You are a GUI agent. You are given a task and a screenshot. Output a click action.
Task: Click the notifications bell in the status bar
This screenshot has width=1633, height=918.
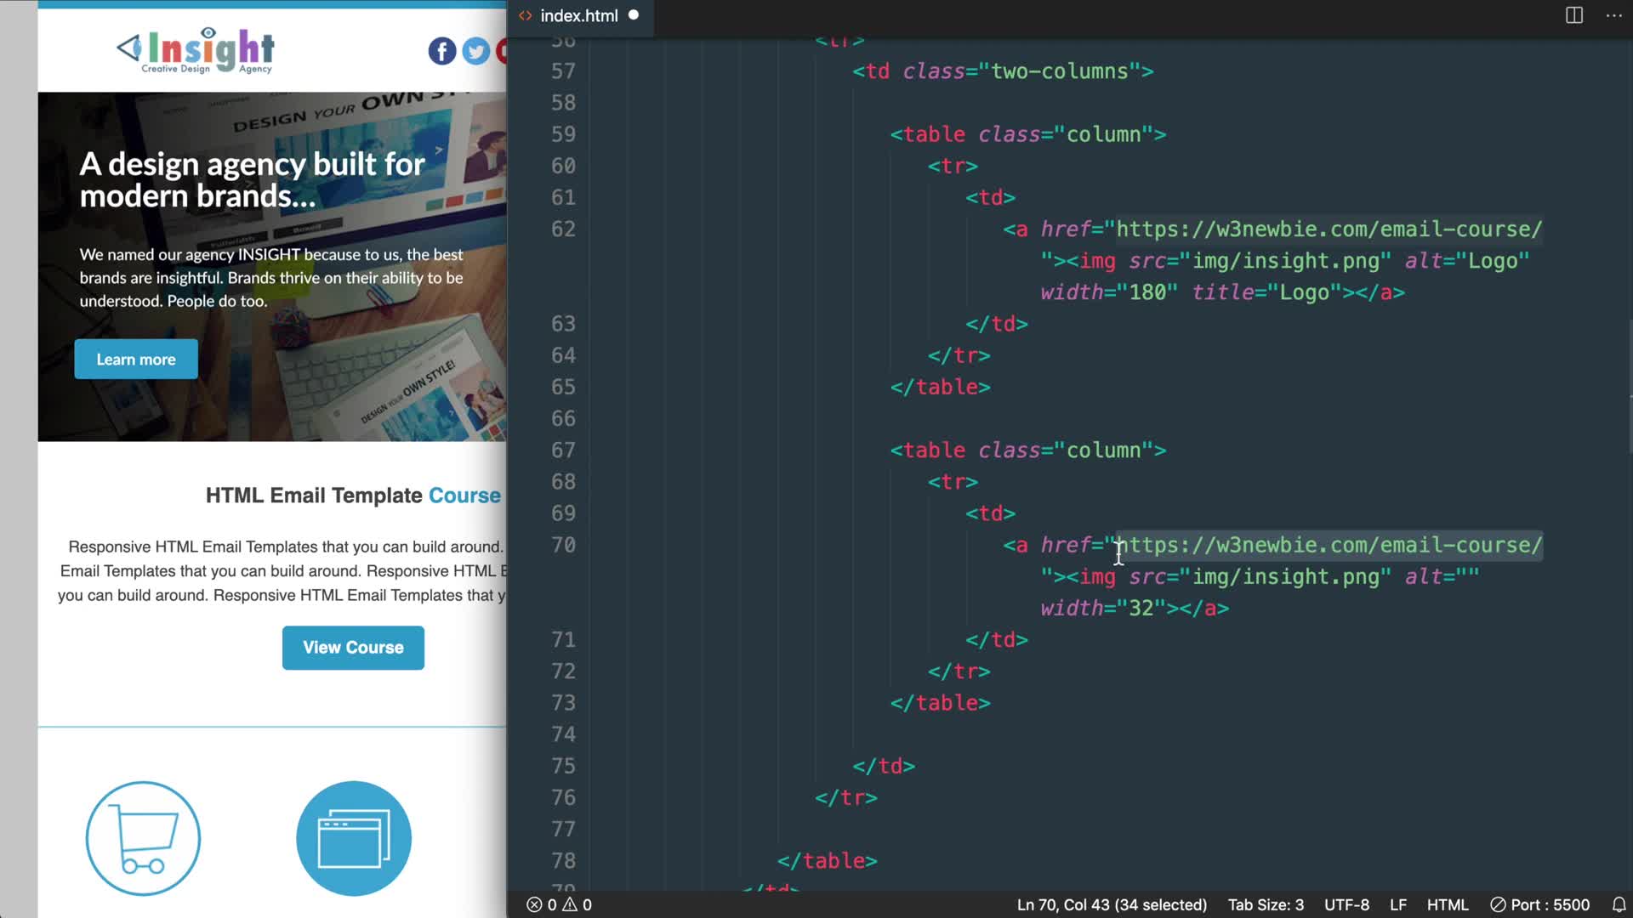click(1619, 904)
